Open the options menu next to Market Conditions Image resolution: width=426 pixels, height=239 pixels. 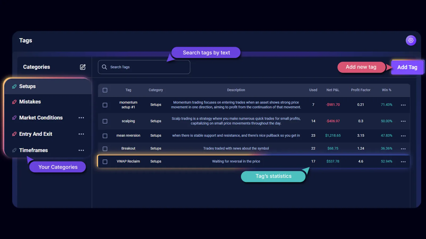81,118
